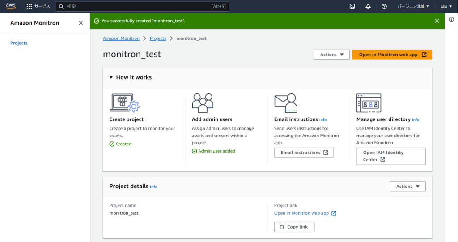This screenshot has width=458, height=242.
Task: Click the Manage user directory illustration
Action: 369,103
